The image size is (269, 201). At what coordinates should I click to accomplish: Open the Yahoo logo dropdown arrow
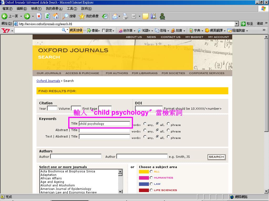(12, 31)
